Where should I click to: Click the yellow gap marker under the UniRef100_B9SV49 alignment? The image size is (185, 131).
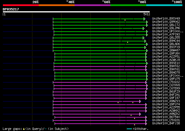(125, 20)
